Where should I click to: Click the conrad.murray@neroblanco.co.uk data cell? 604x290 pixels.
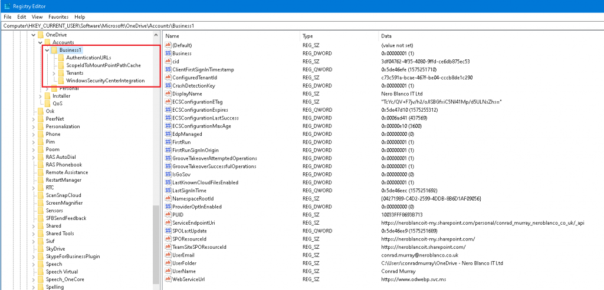[419, 255]
